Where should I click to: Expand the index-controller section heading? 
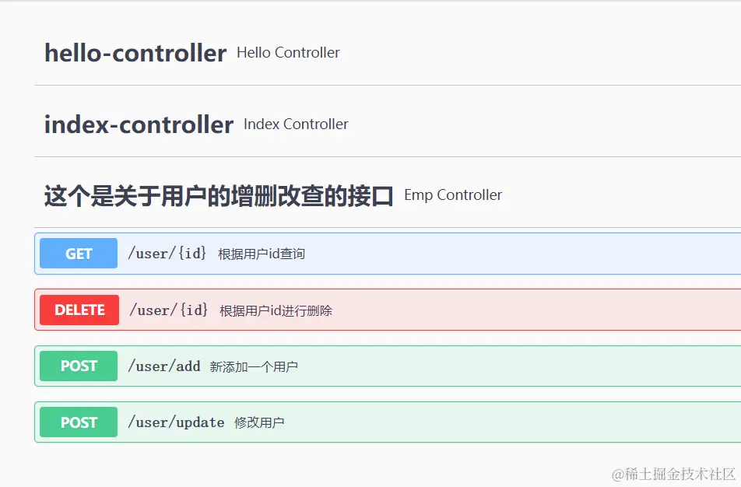click(x=139, y=124)
